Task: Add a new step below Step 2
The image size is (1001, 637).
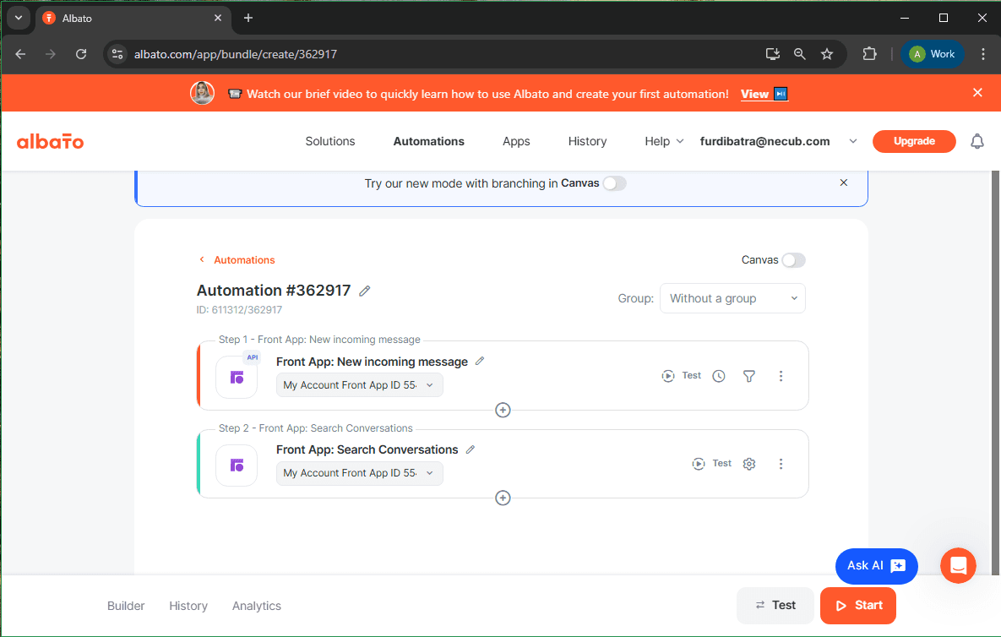Action: point(503,498)
